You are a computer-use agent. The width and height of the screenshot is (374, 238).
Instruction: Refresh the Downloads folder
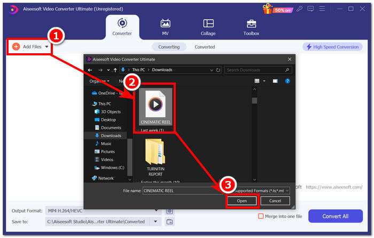tap(218, 70)
